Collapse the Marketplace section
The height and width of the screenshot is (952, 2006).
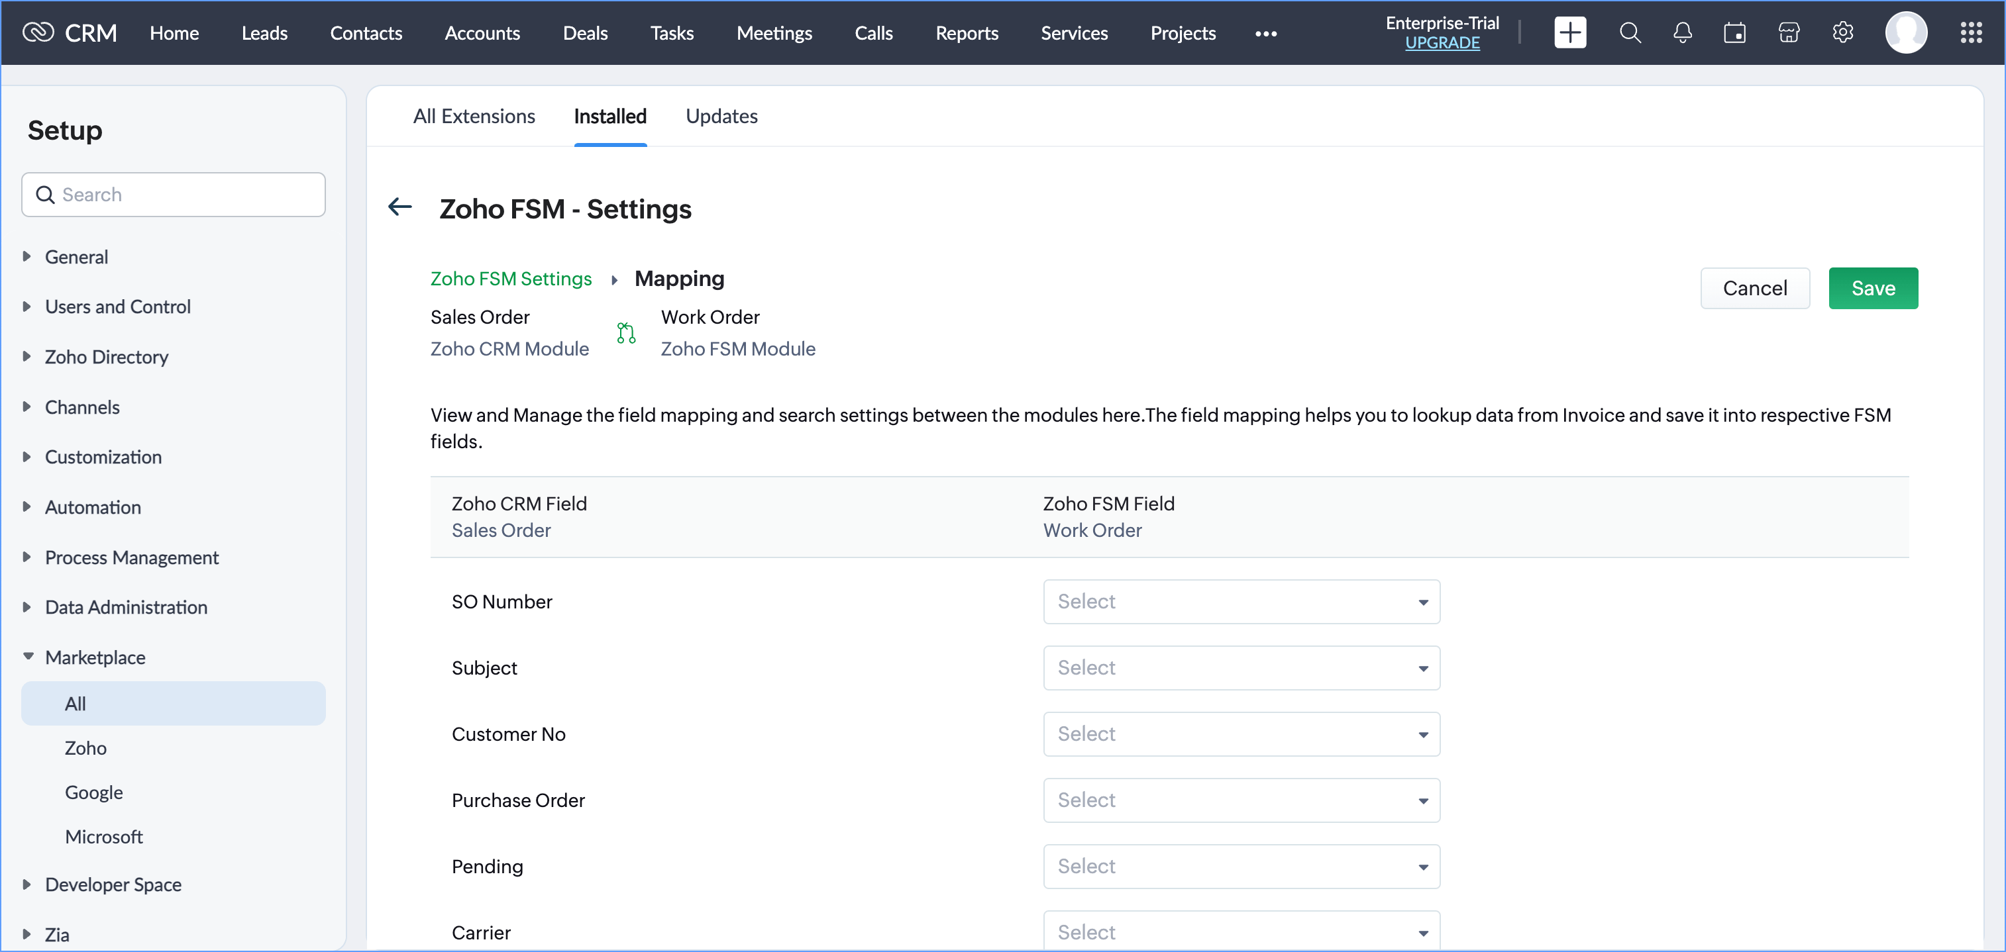click(x=94, y=657)
